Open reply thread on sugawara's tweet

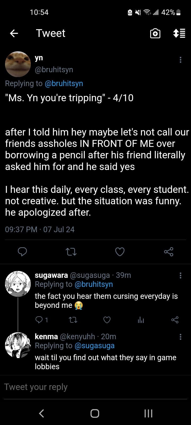point(39,320)
